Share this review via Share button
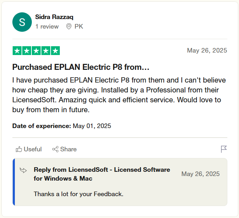This screenshot has width=239, height=218. pos(64,149)
